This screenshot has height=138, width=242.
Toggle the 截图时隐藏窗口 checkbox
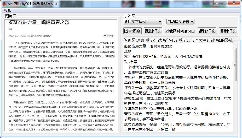coord(167,31)
